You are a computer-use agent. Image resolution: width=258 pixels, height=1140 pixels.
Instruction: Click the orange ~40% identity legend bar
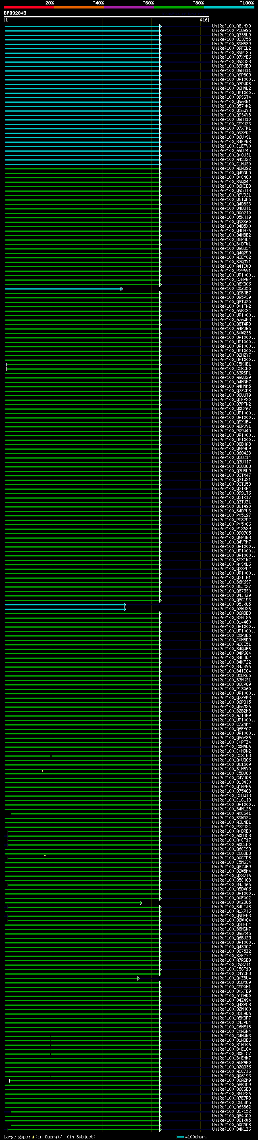(79, 7)
